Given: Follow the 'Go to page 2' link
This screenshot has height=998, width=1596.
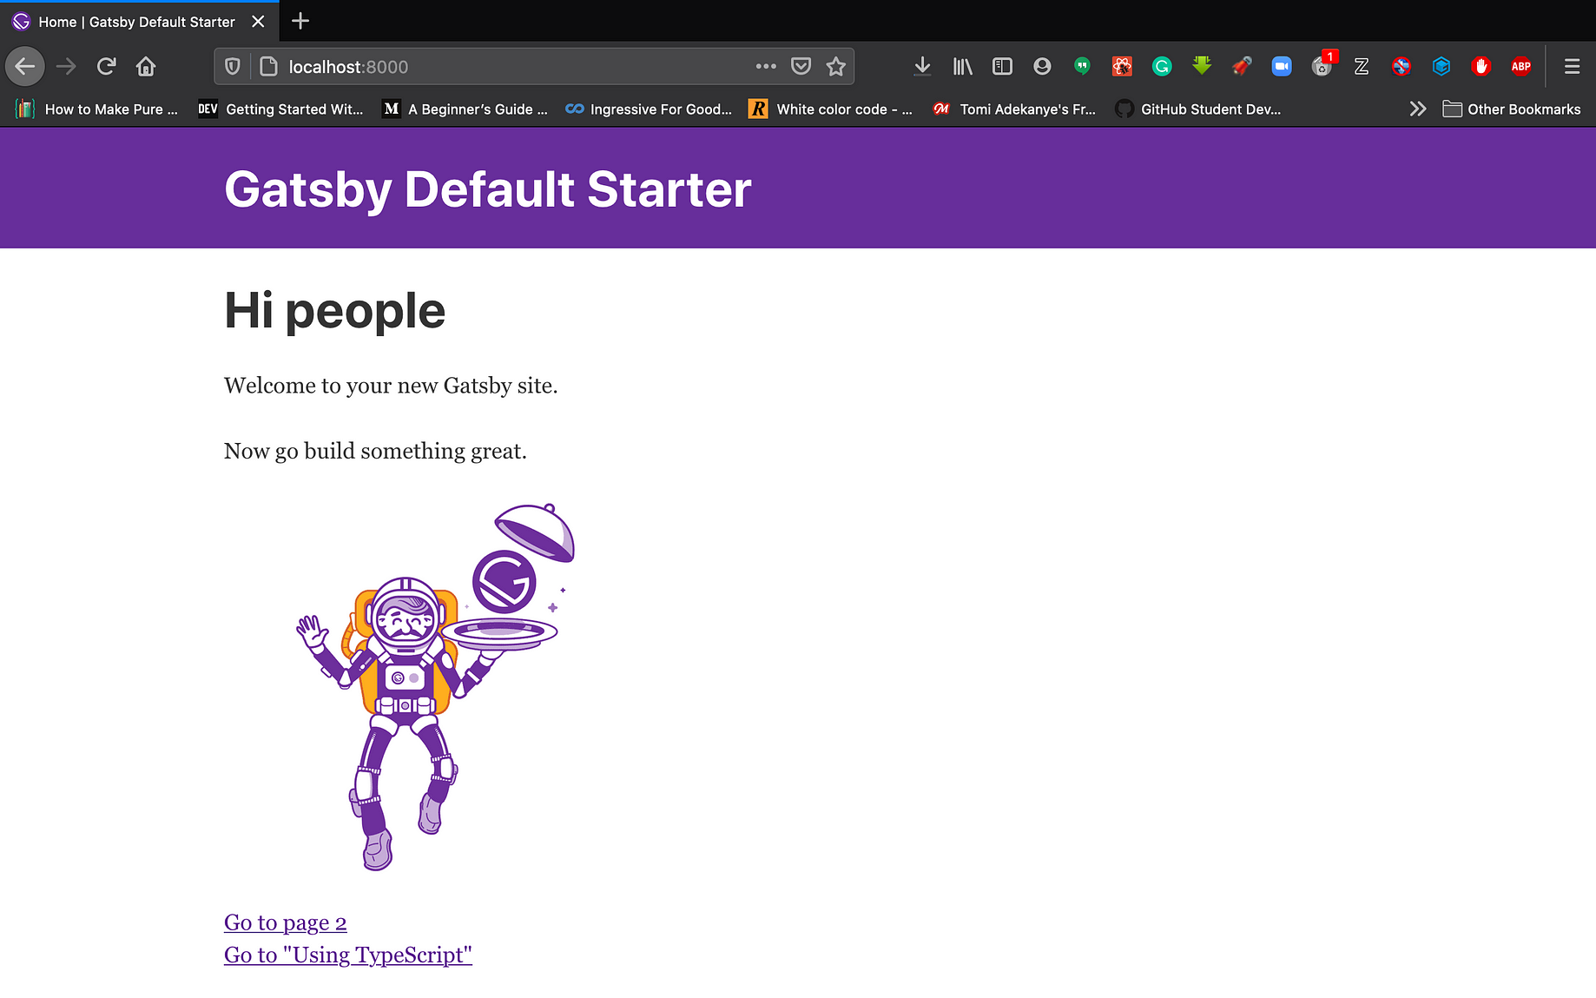Looking at the screenshot, I should (x=285, y=922).
